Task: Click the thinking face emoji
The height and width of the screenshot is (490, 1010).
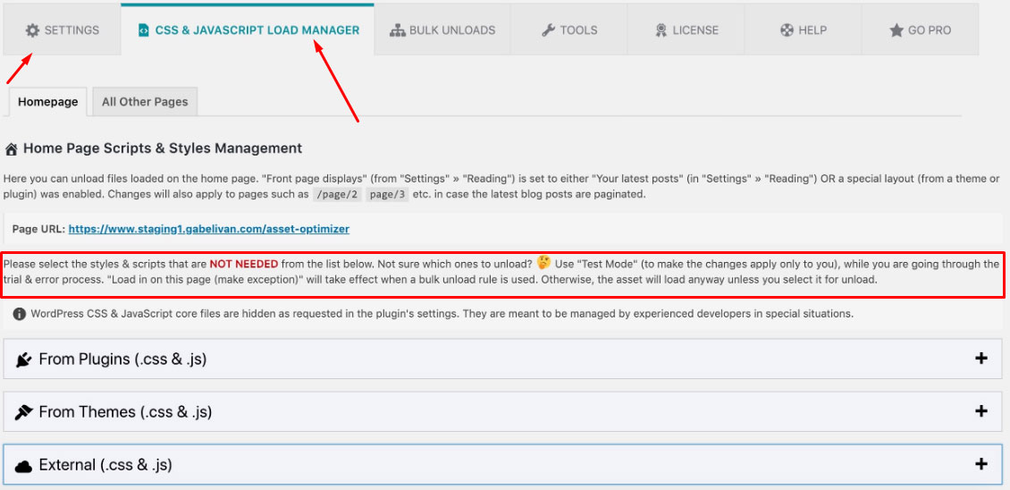Action: pyautogui.click(x=543, y=262)
